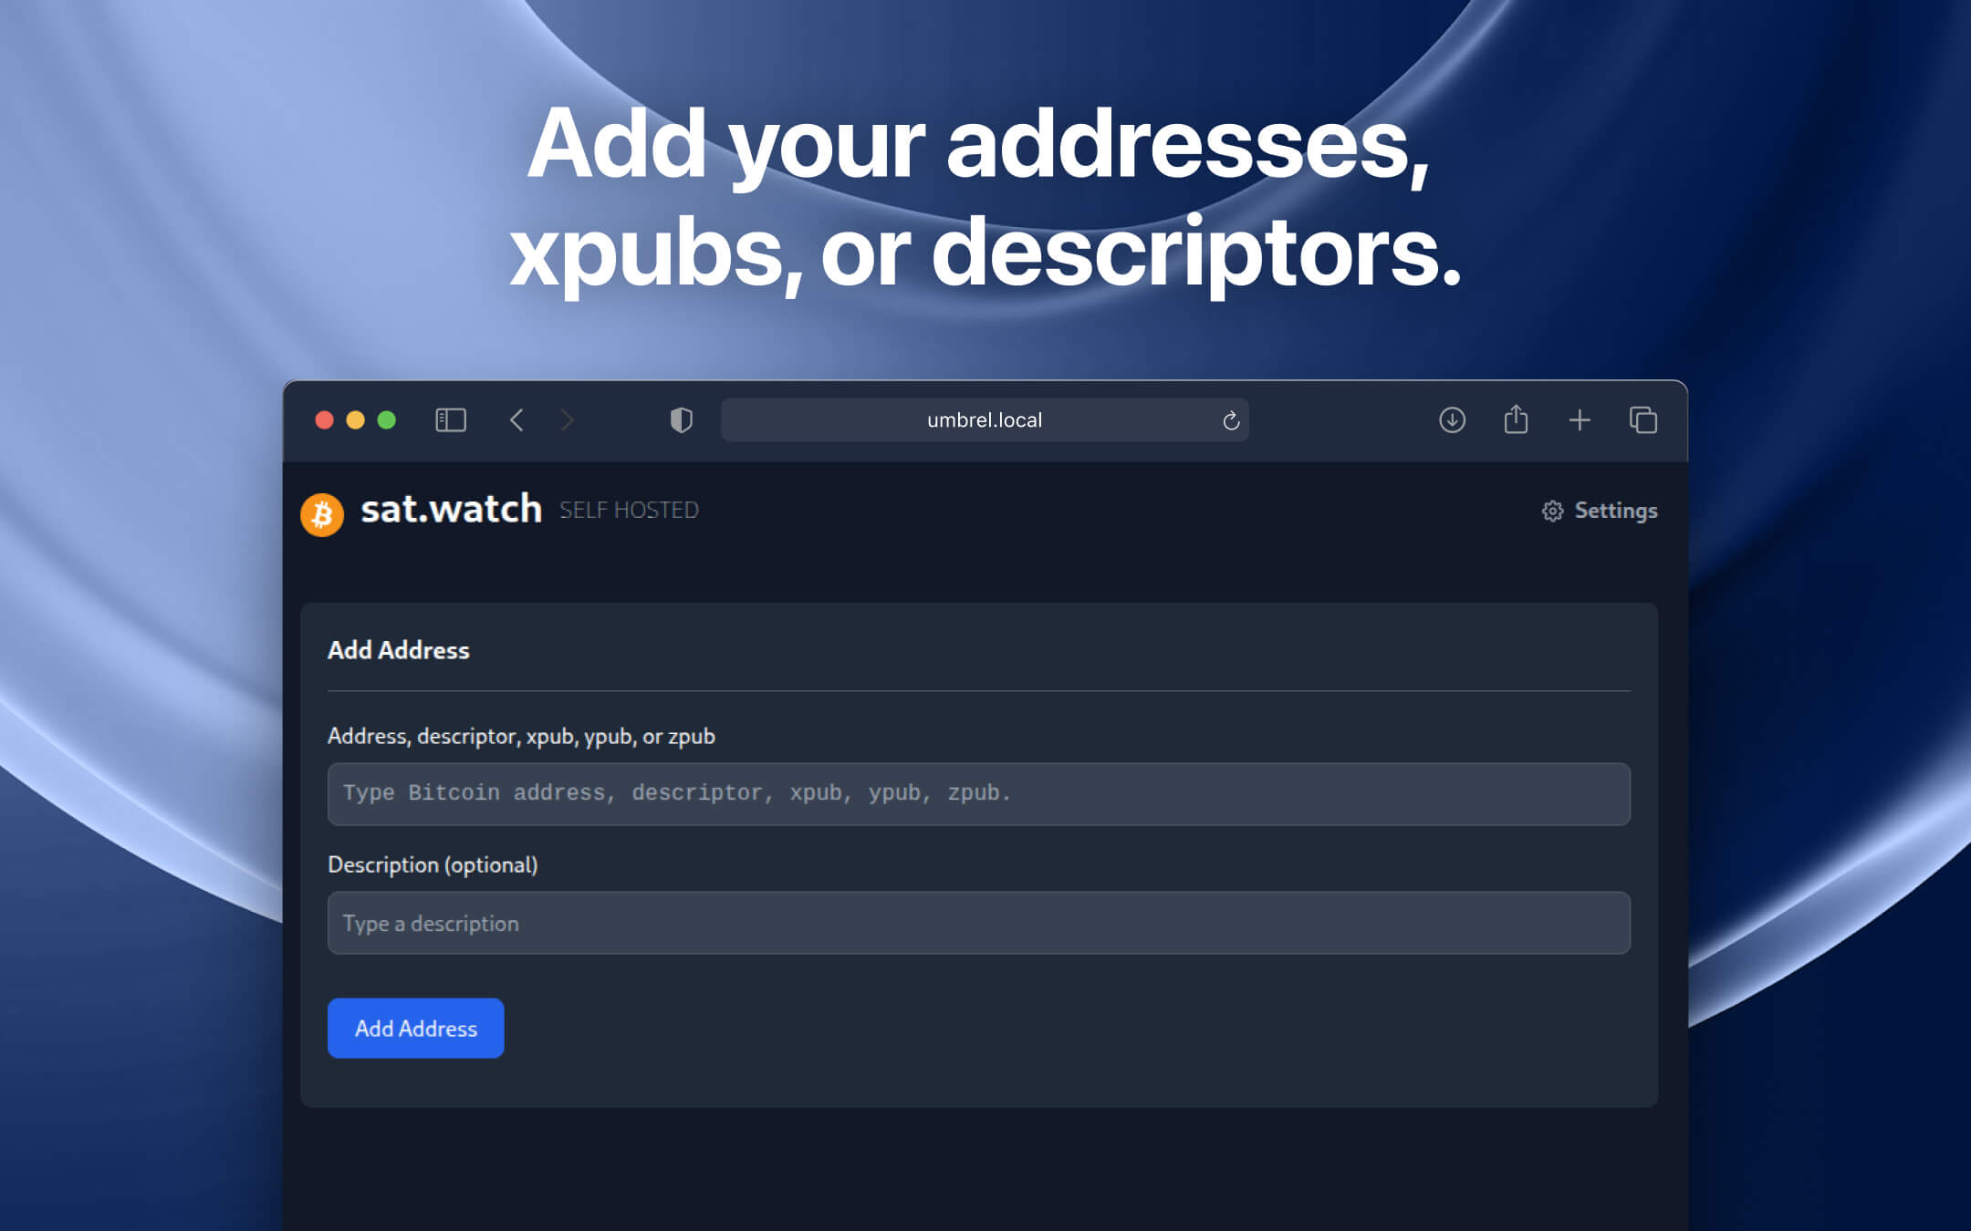Viewport: 1971px width, 1231px height.
Task: Click the orange Bitcoin logo
Action: (x=322, y=514)
